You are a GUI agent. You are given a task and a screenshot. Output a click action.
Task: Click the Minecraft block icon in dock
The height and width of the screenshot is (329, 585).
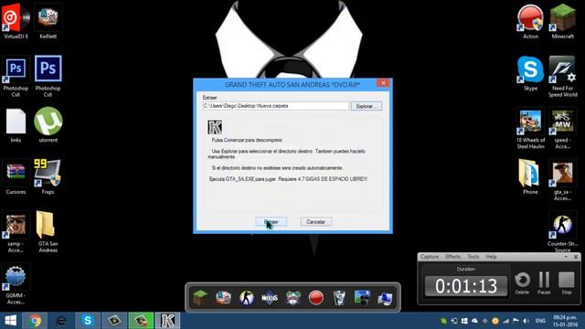200,298
